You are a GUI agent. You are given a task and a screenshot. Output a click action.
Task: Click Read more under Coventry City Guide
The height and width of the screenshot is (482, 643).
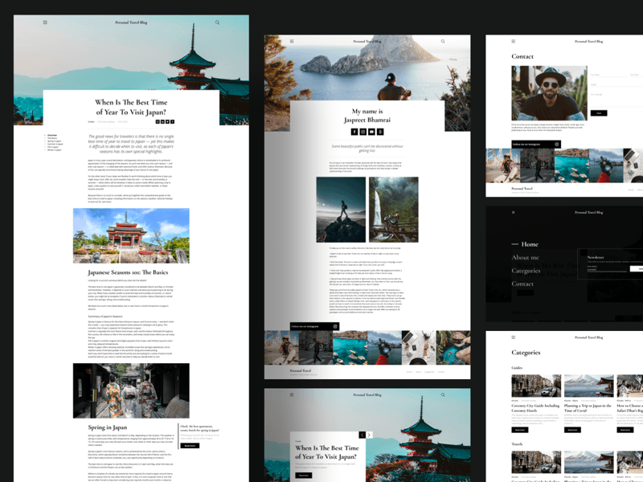pos(519,430)
